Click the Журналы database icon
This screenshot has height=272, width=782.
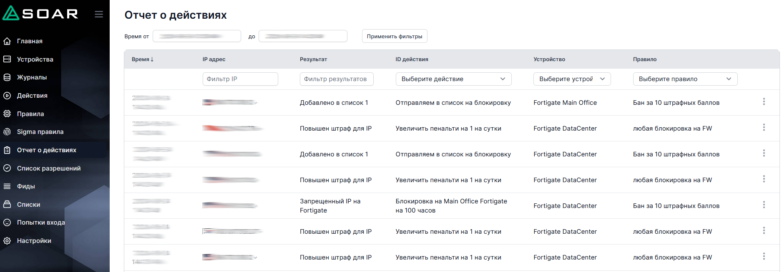[7, 77]
